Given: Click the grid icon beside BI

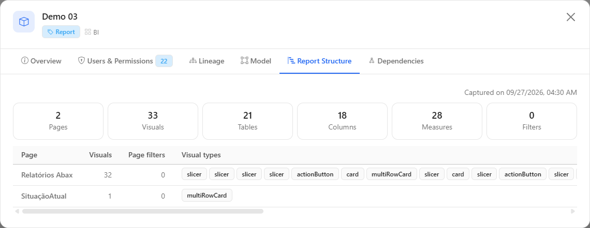Looking at the screenshot, I should tap(88, 32).
